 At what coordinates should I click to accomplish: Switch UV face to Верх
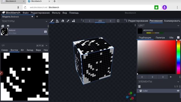point(38,50)
